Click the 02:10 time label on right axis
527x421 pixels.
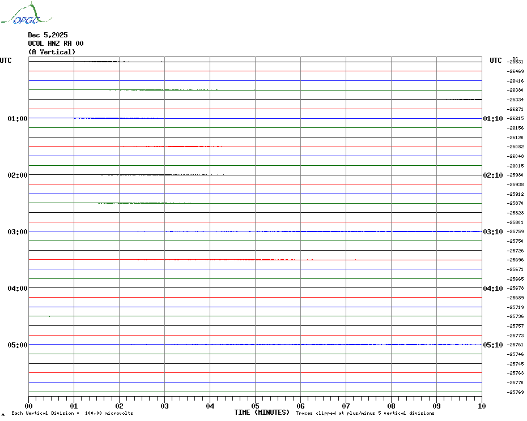point(492,175)
